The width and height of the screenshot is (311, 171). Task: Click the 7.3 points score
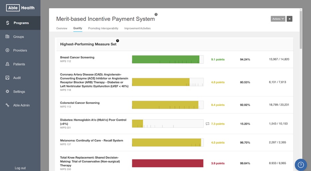click(x=218, y=124)
